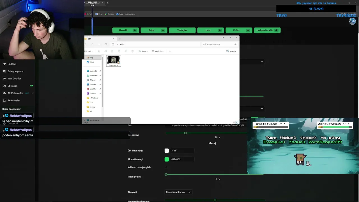Click the plus icon on Bağış button
The image size is (359, 202).
pos(163,30)
